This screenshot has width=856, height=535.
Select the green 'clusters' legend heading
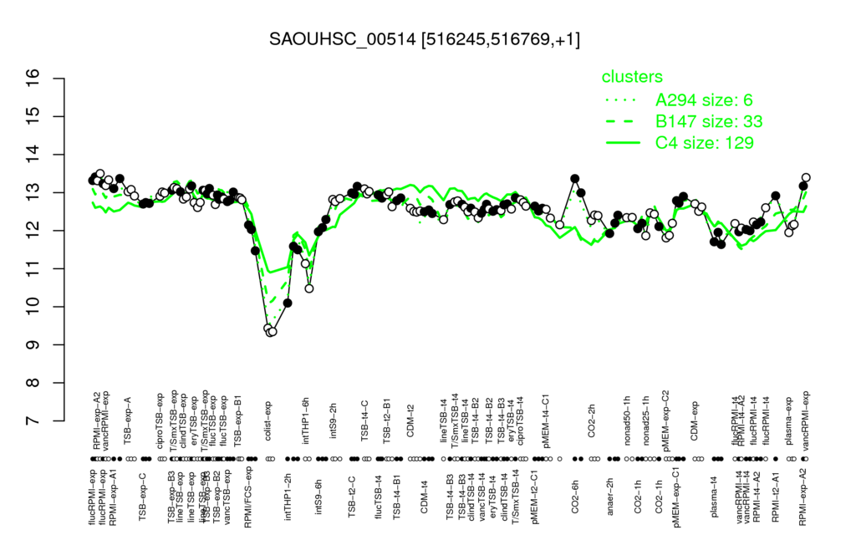(x=632, y=76)
